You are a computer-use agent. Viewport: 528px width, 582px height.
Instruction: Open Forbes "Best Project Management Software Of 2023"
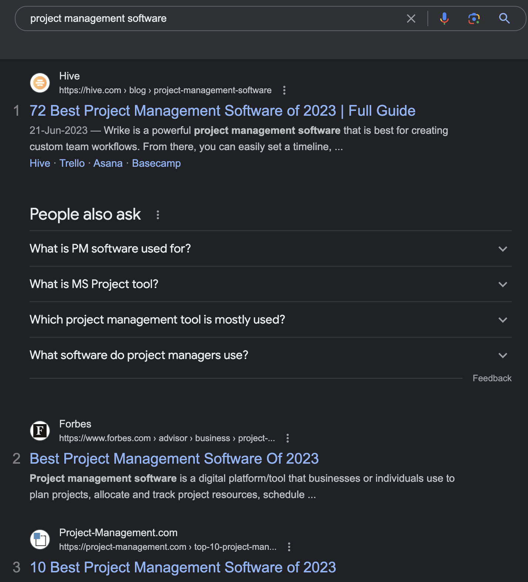174,459
